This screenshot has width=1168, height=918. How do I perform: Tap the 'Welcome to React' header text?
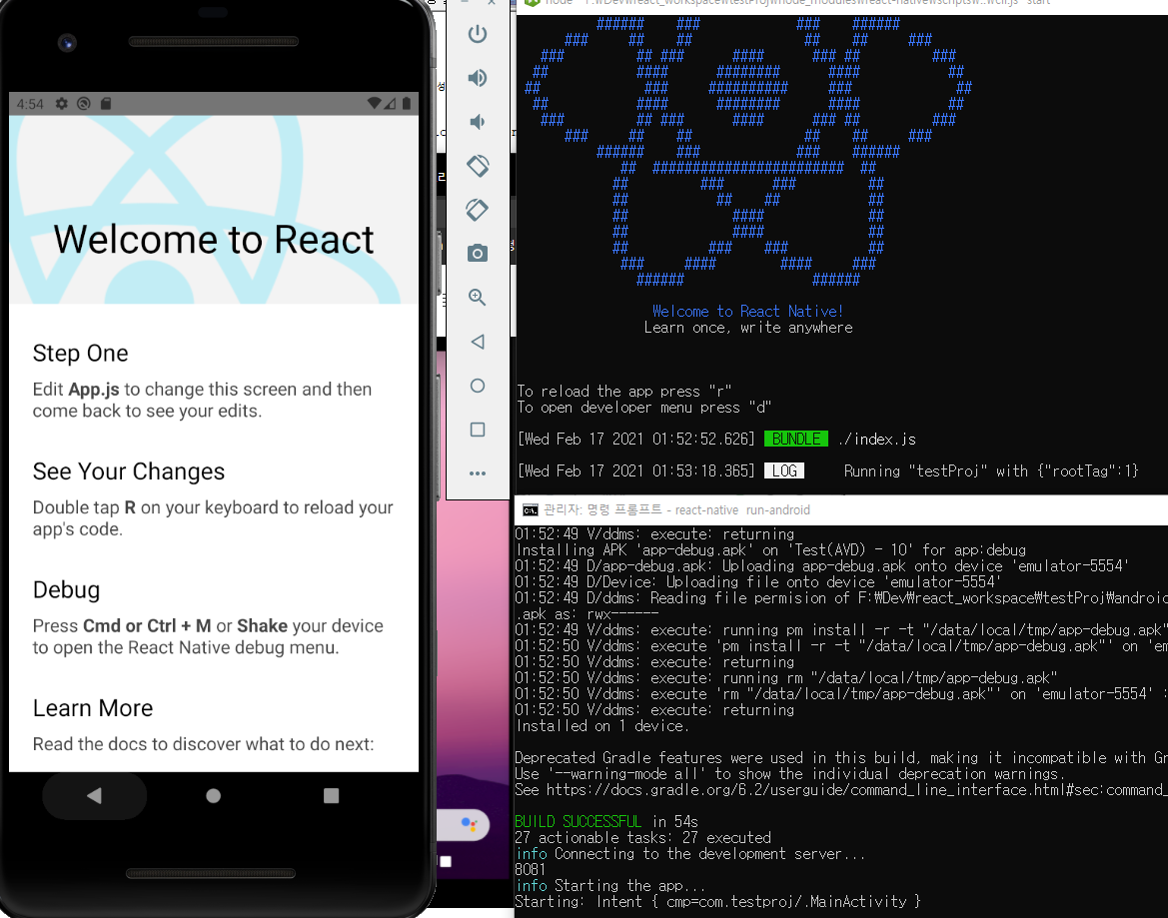214,240
